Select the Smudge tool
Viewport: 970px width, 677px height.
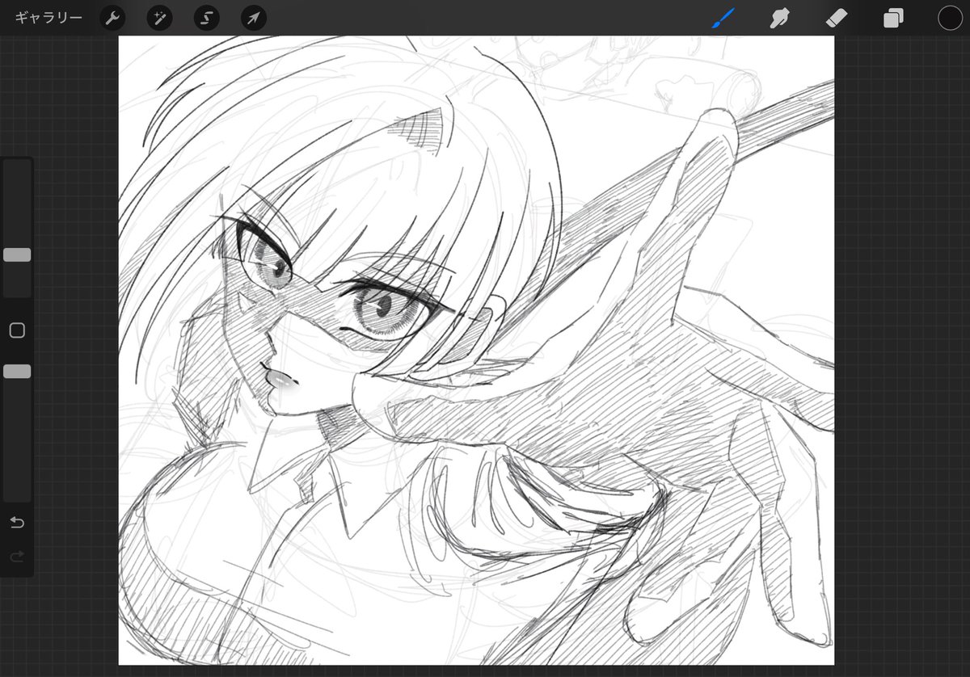coord(779,18)
